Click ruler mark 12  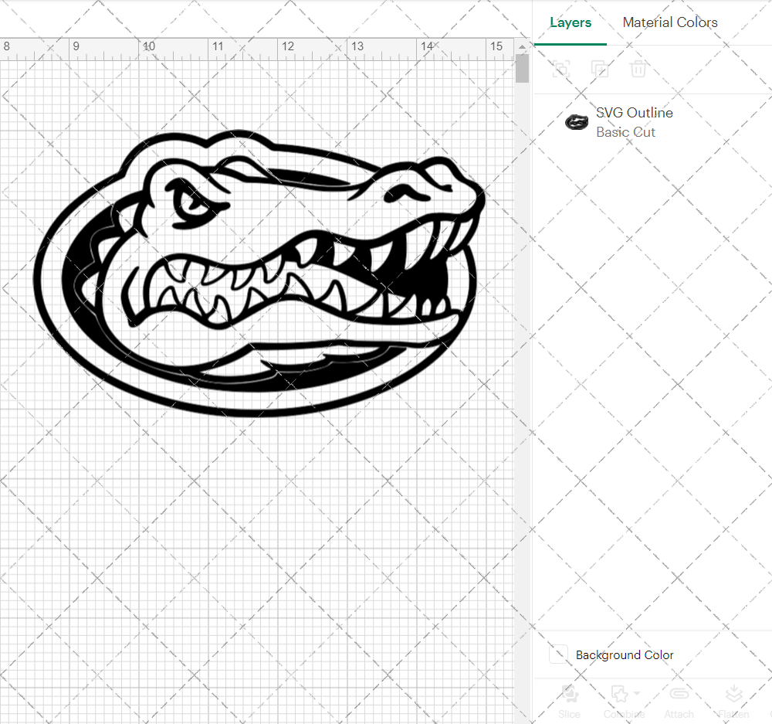pyautogui.click(x=287, y=46)
